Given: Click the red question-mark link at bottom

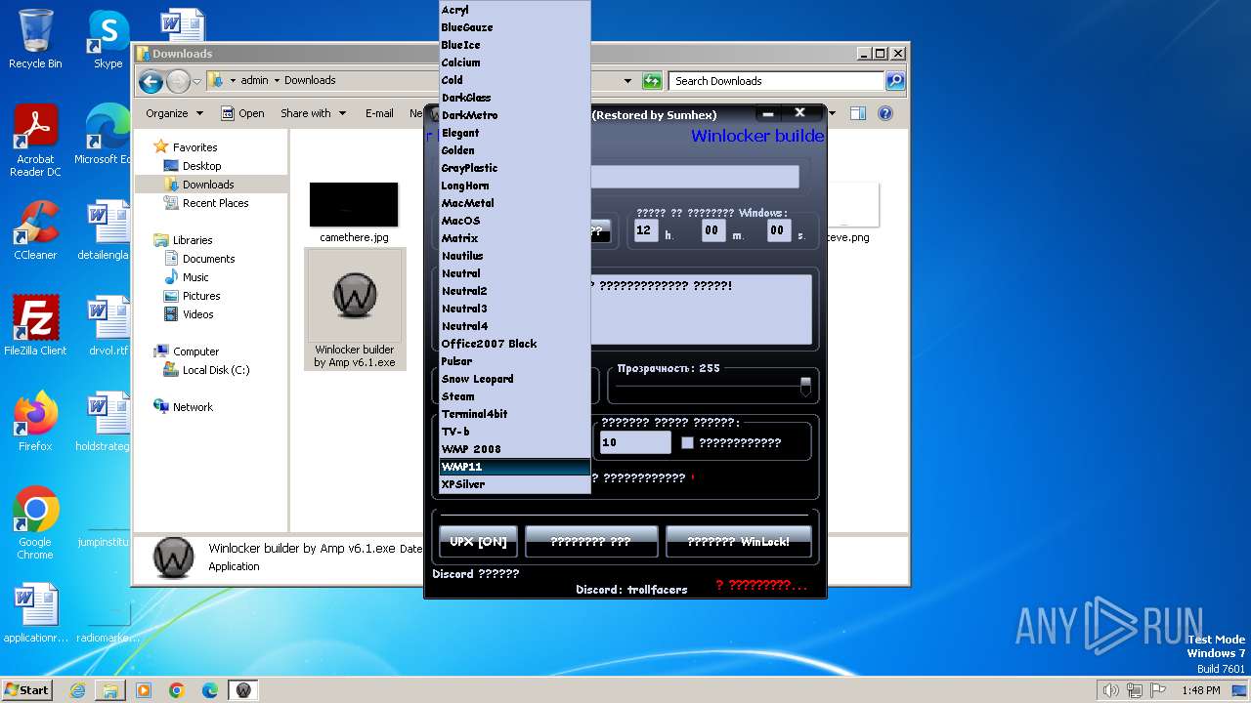Looking at the screenshot, I should pos(761,585).
